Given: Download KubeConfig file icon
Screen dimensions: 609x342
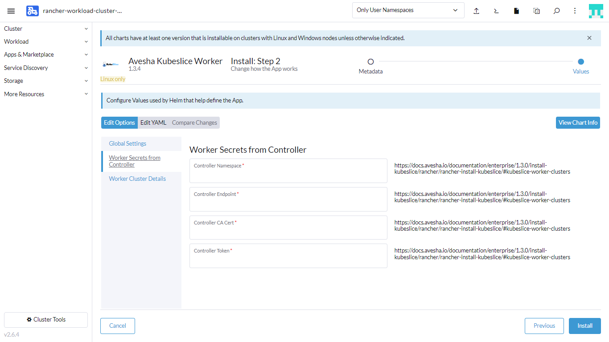Looking at the screenshot, I should point(516,11).
